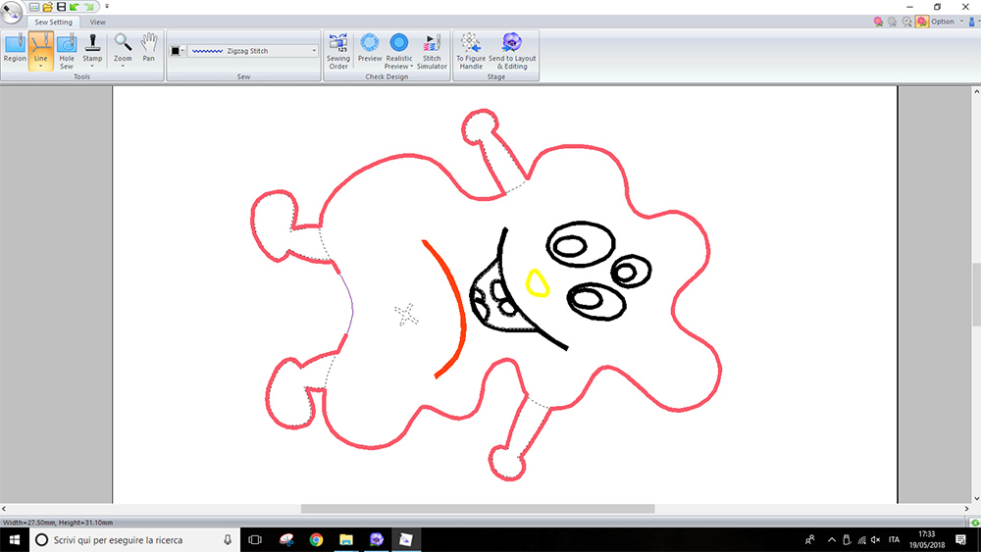The image size is (981, 552).
Task: Send design to Layout & Editing
Action: 512,51
